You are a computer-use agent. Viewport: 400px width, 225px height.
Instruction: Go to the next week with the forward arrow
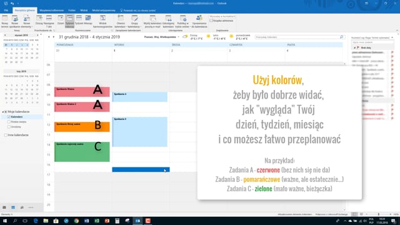(x=54, y=37)
